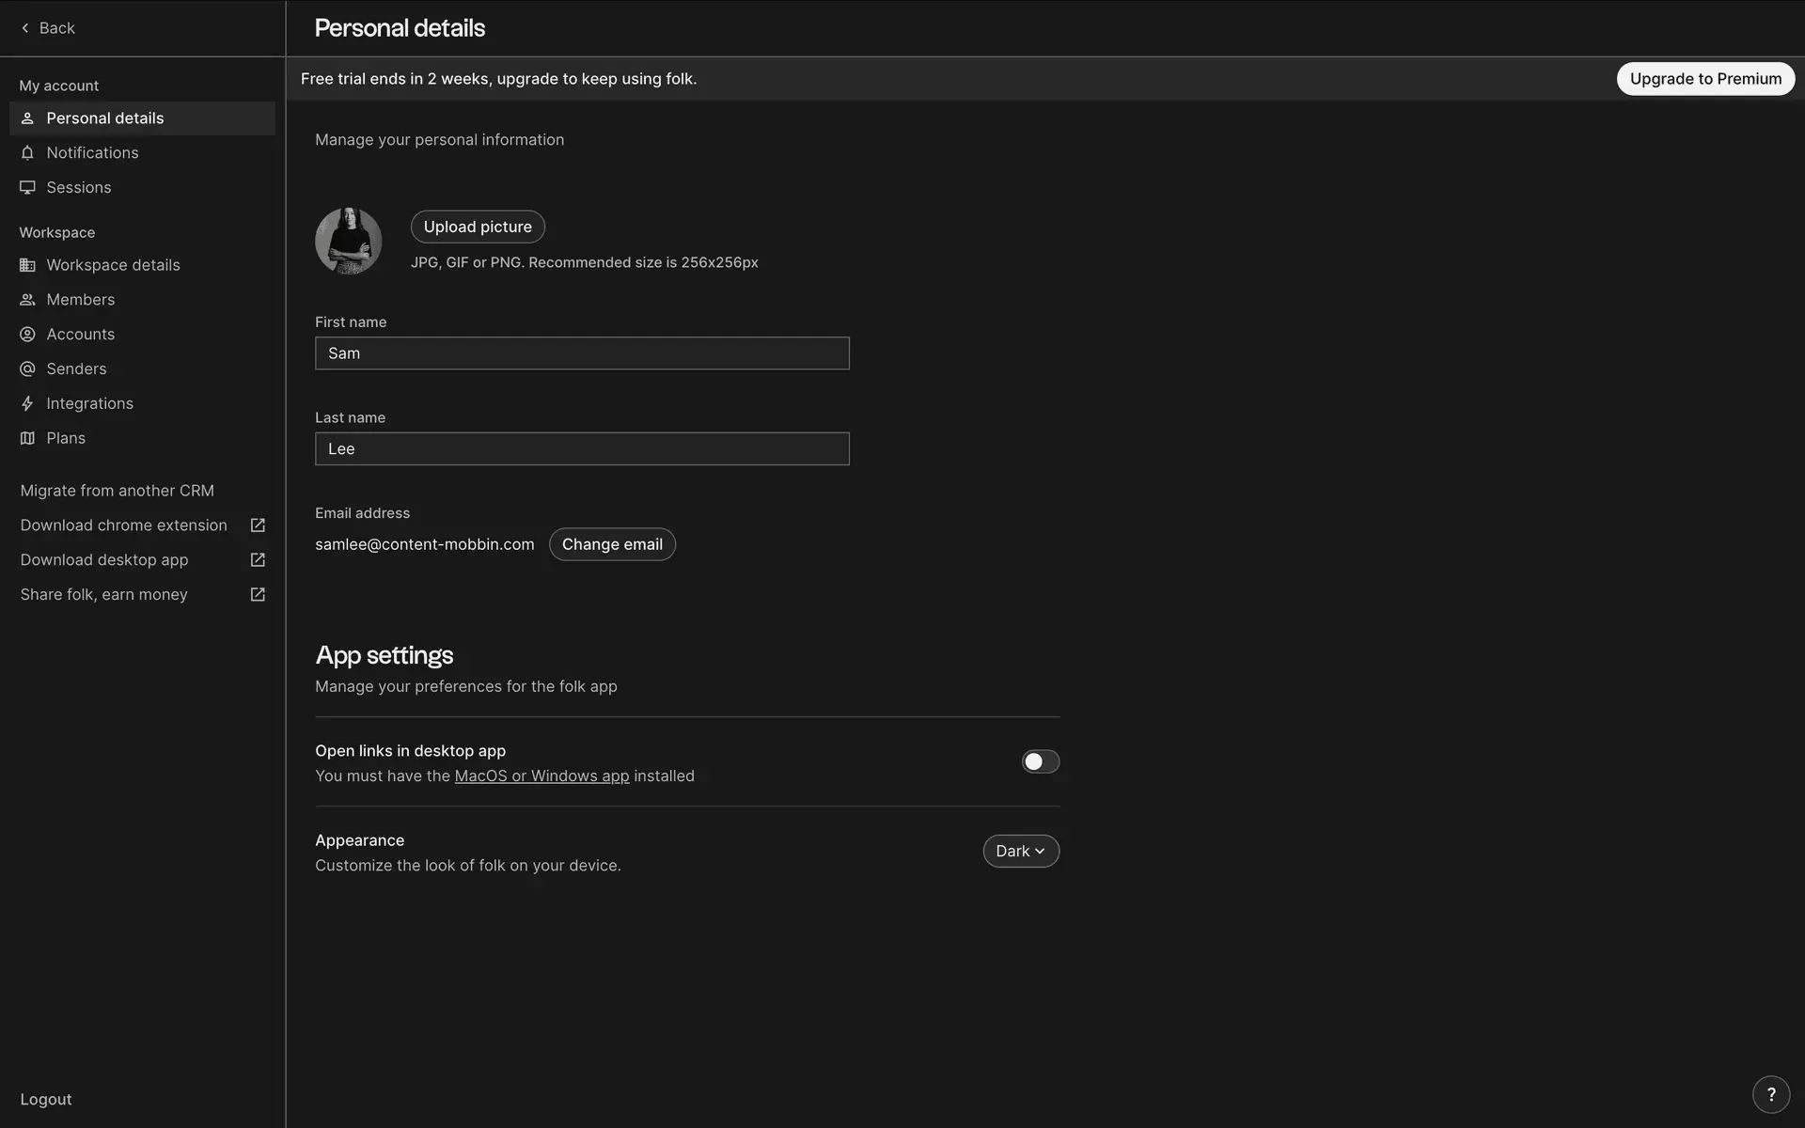Open the Accounts settings page

point(80,335)
